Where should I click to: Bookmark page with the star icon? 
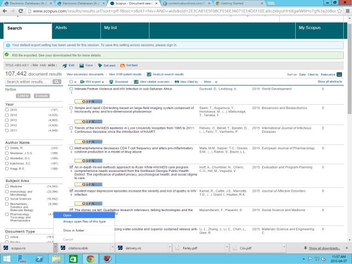340,11
